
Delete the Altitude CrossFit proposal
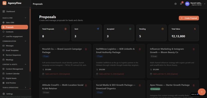coord(86,85)
